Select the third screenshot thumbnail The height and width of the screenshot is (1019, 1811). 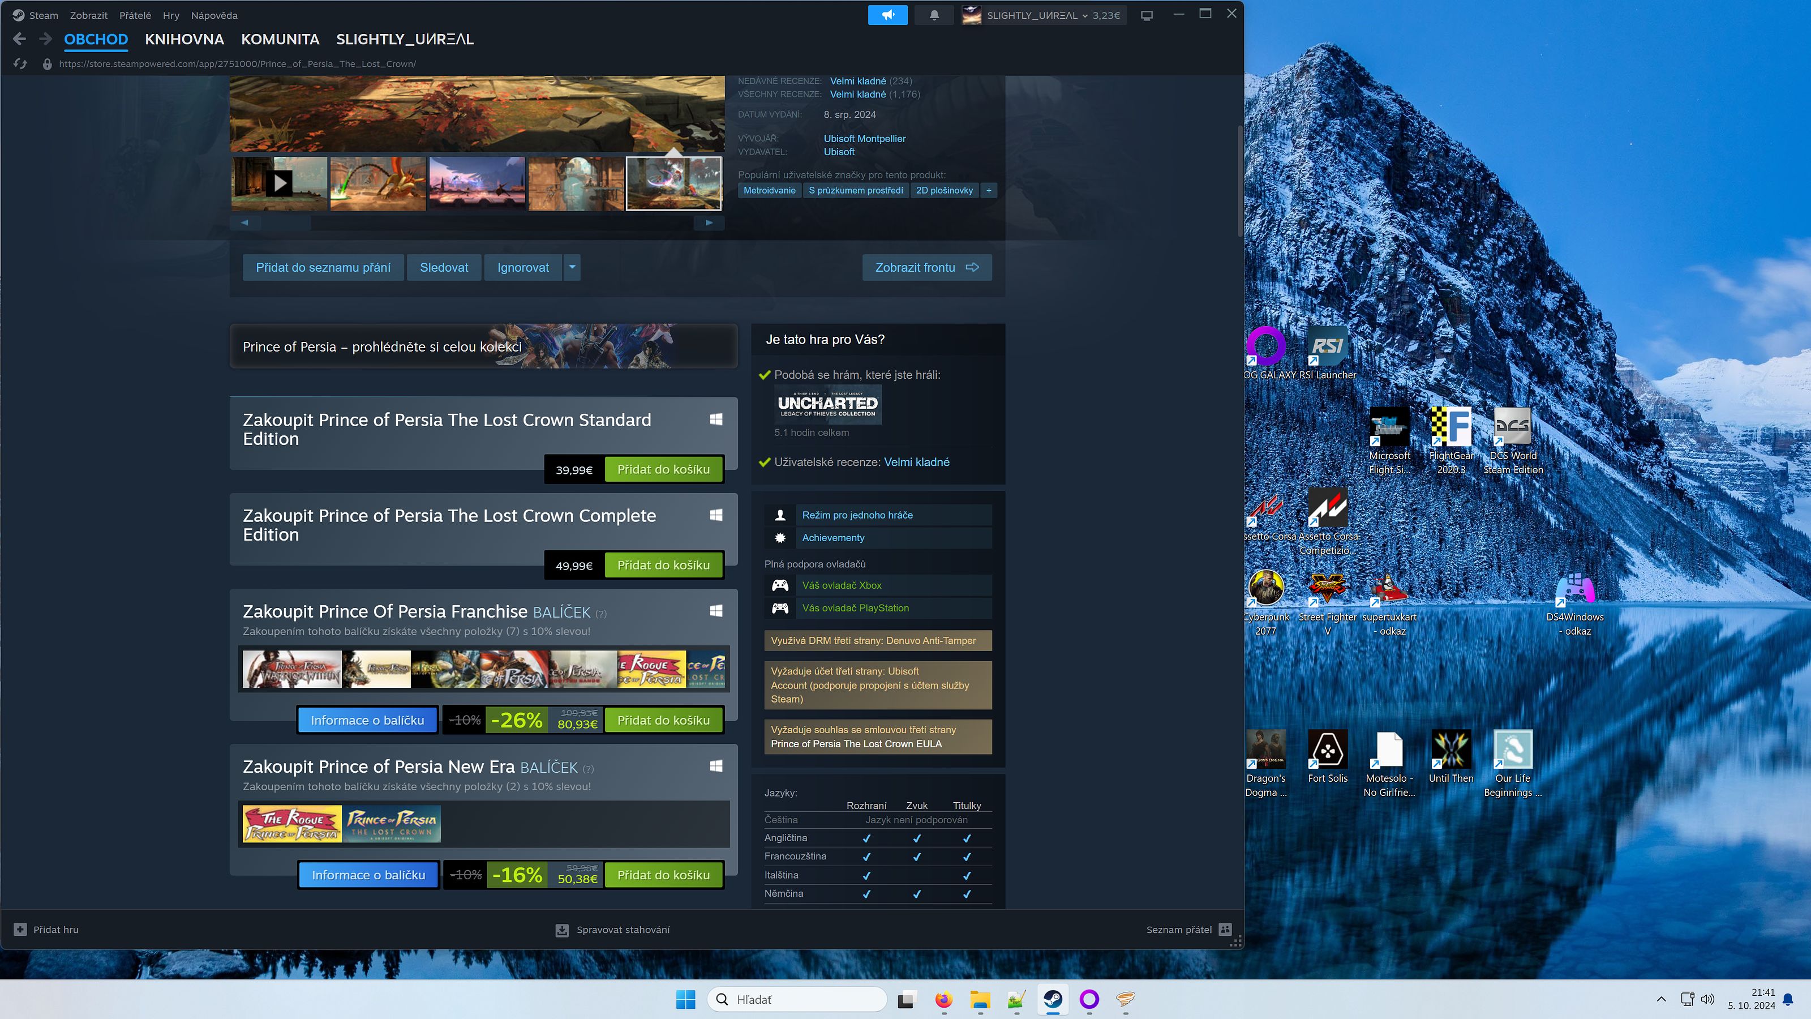[477, 183]
